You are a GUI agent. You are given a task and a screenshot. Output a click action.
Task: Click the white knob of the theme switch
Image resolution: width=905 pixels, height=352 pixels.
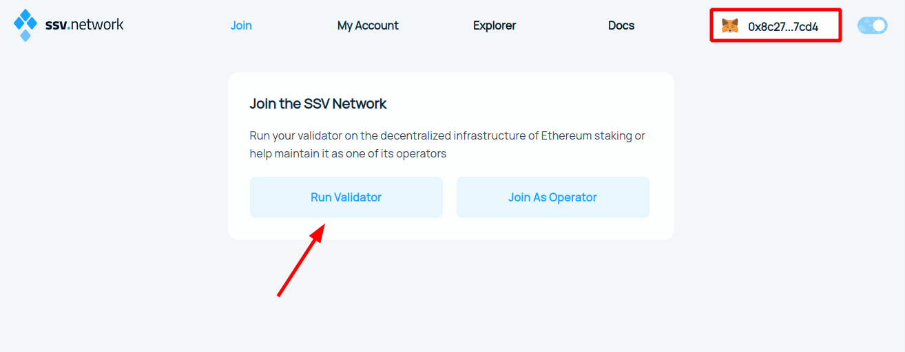tap(879, 25)
